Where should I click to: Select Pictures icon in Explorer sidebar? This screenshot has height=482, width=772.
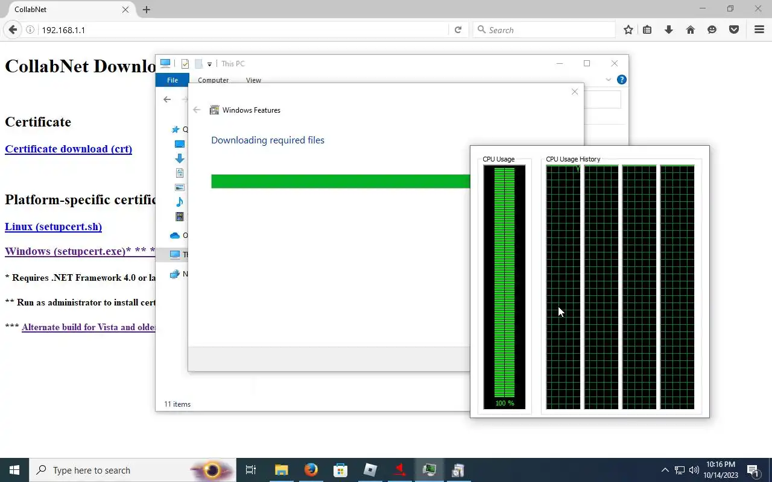pyautogui.click(x=179, y=187)
